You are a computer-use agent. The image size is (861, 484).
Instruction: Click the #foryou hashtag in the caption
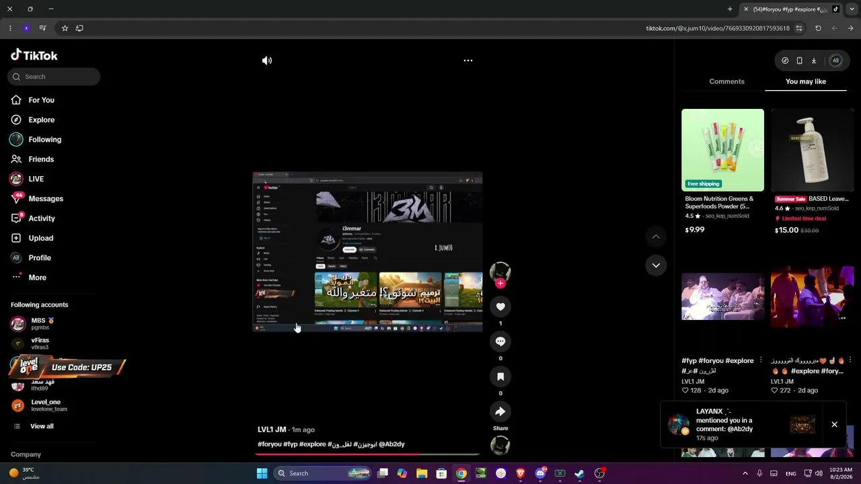[x=270, y=444]
